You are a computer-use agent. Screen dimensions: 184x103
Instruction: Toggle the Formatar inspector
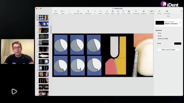[152, 12]
